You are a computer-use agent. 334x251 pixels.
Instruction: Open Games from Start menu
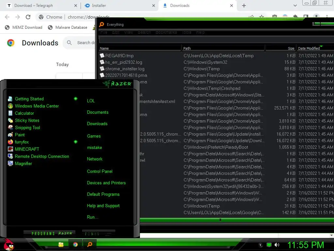[94, 136]
